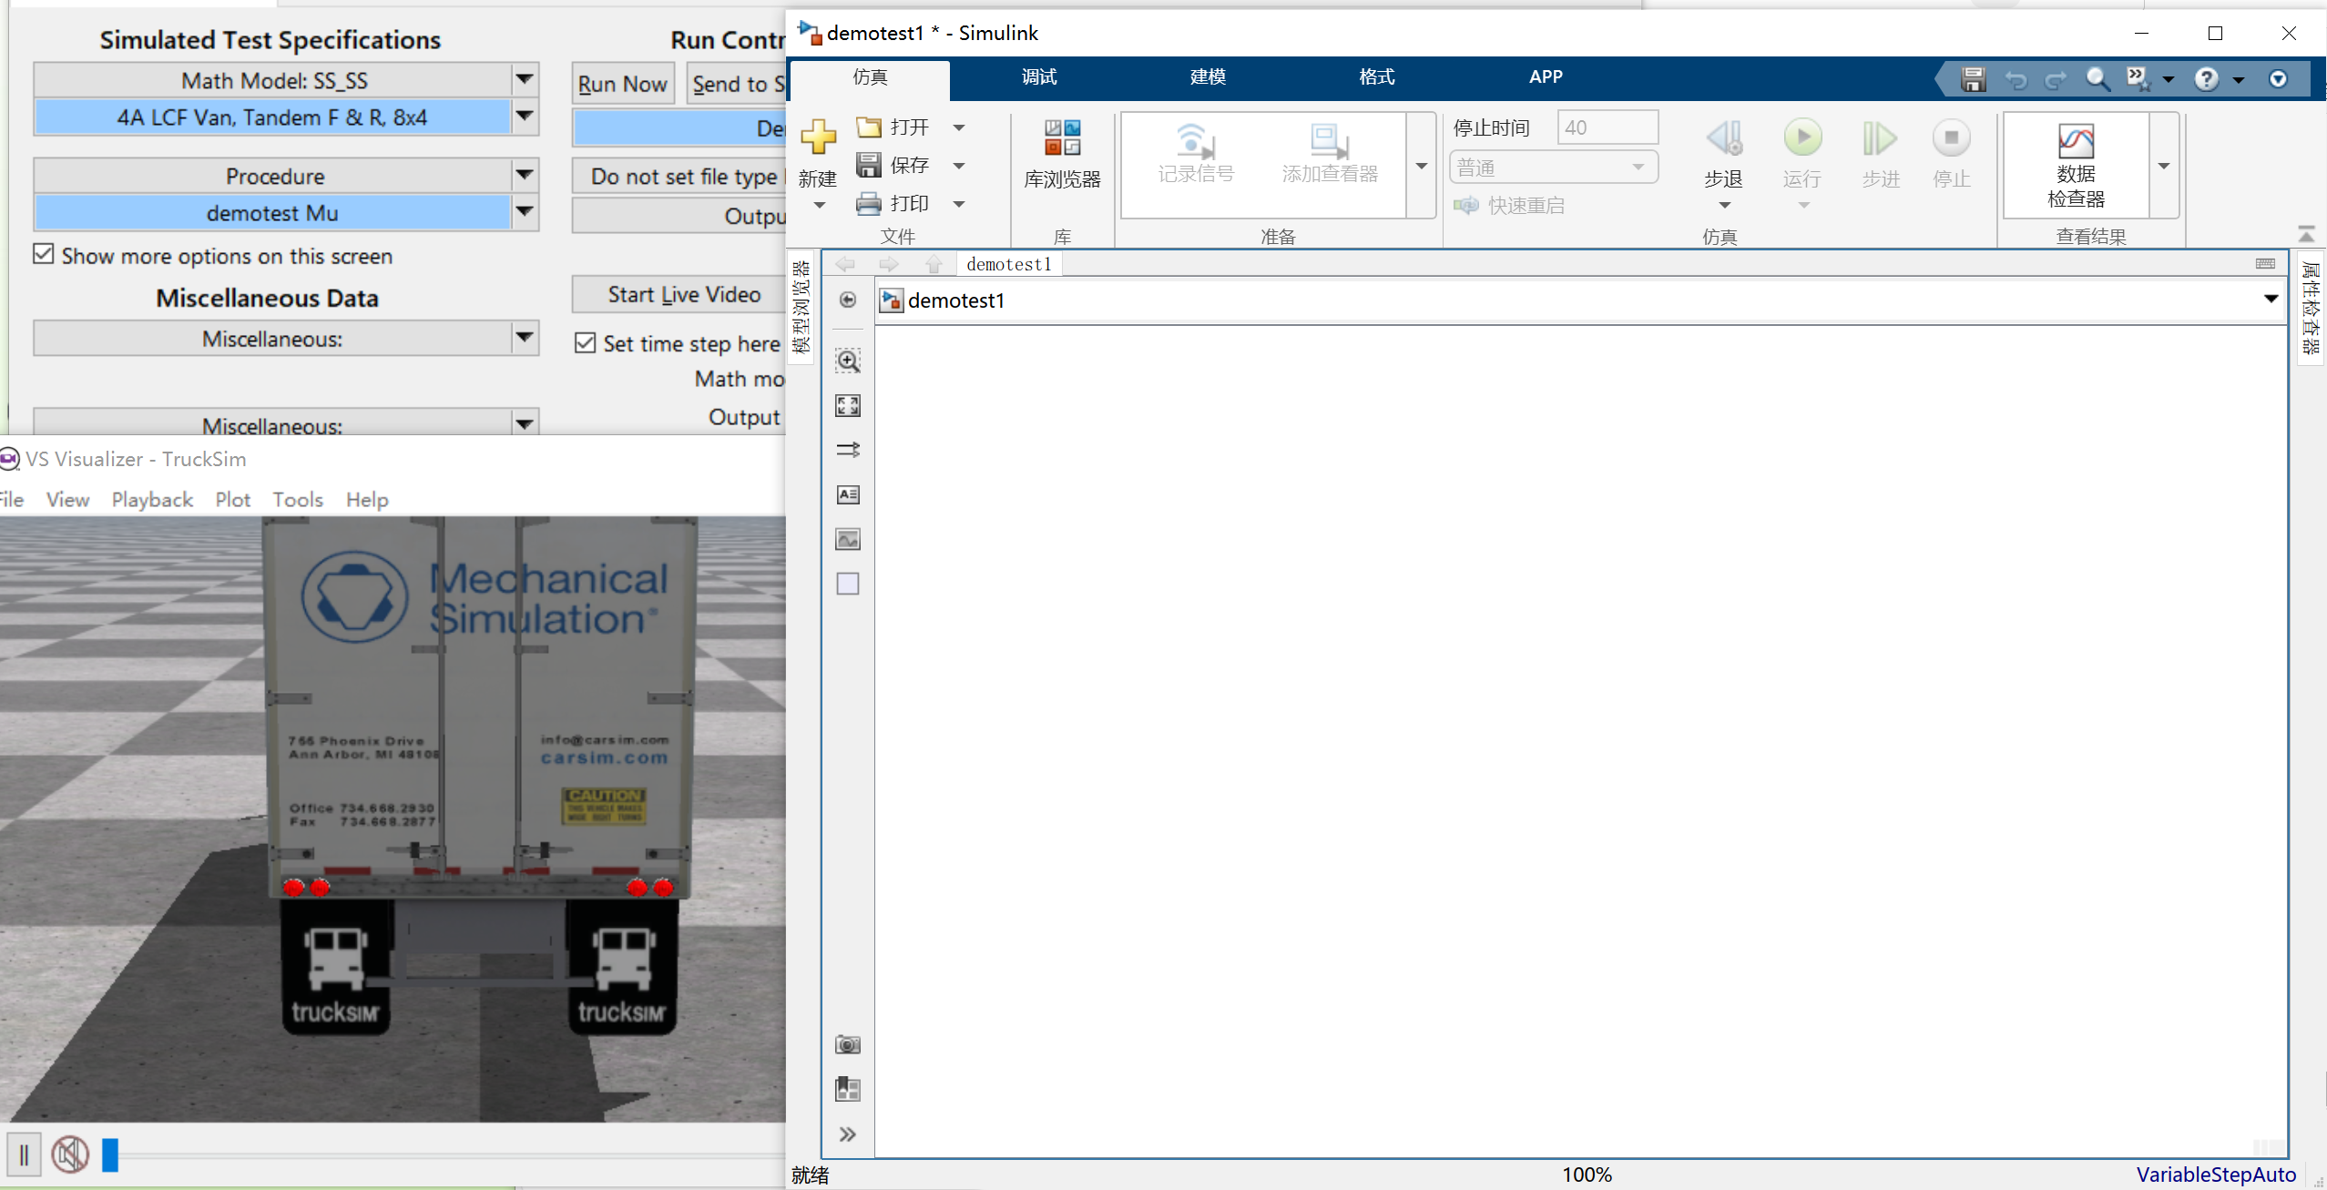This screenshot has width=2327, height=1190.
Task: Switch to the APP tab
Action: pyautogui.click(x=1546, y=77)
